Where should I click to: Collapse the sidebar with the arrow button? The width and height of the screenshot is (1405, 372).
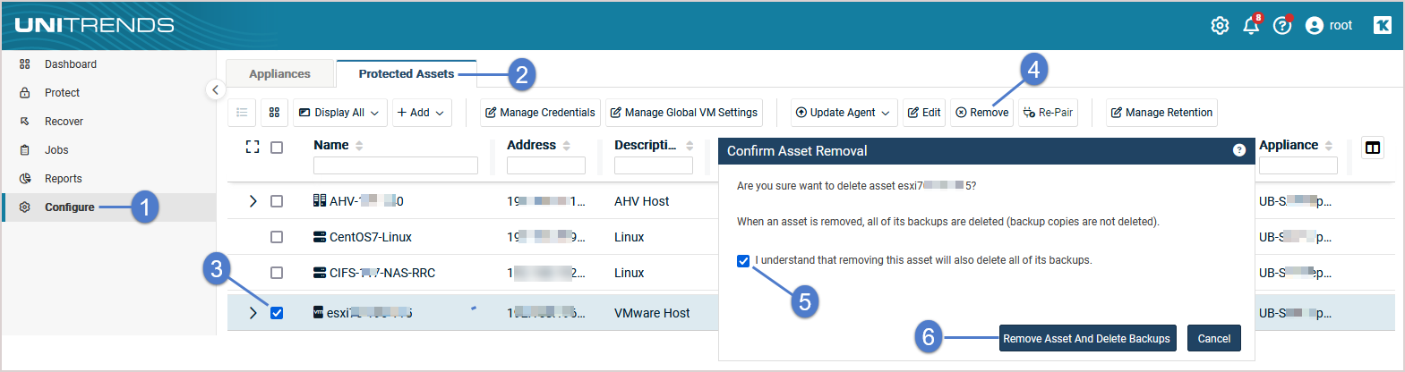[215, 89]
